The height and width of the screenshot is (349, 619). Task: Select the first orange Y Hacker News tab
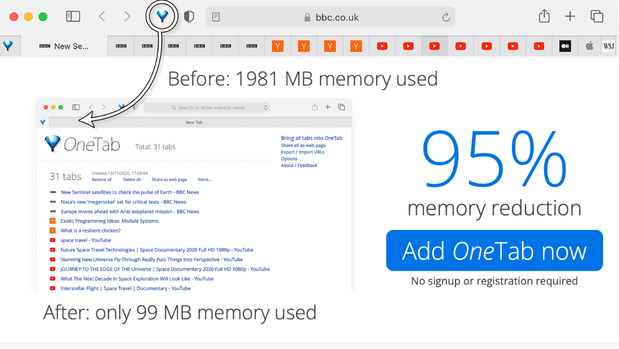point(278,46)
